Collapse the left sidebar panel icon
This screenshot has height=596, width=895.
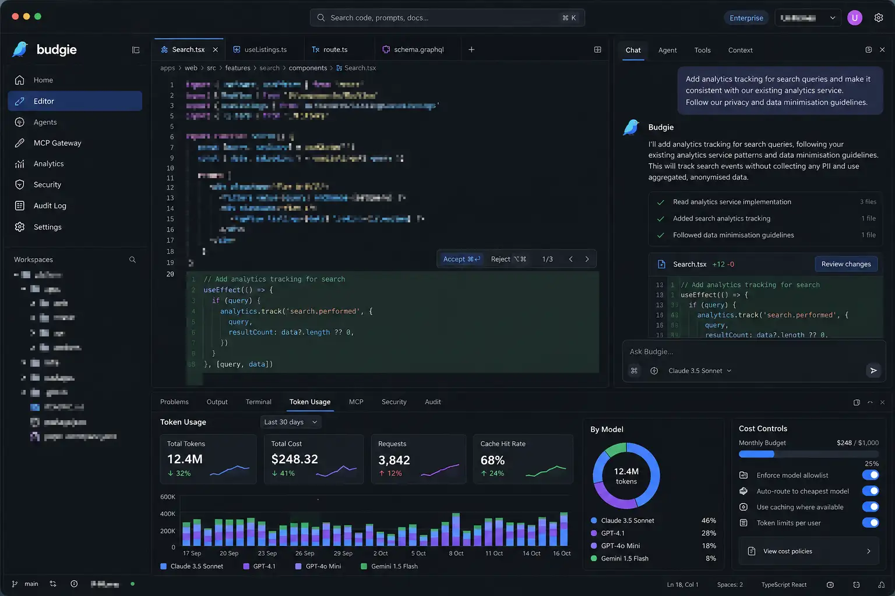coord(136,50)
